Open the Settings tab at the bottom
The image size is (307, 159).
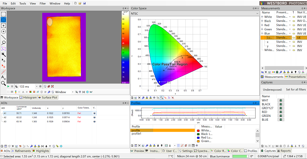coord(186,151)
